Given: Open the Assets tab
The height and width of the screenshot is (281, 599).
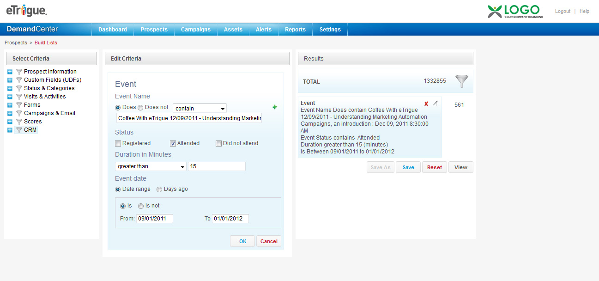Looking at the screenshot, I should (x=233, y=30).
